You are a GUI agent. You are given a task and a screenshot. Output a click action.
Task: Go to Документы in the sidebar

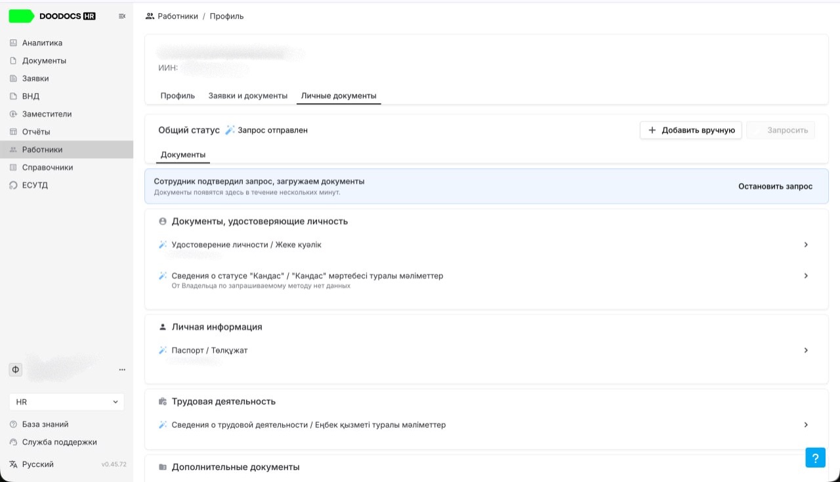44,60
